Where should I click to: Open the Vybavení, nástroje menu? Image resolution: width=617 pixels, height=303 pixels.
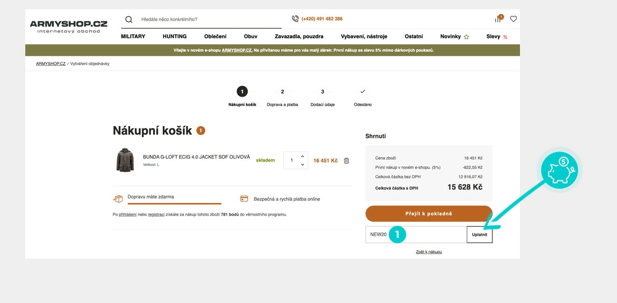click(x=364, y=36)
